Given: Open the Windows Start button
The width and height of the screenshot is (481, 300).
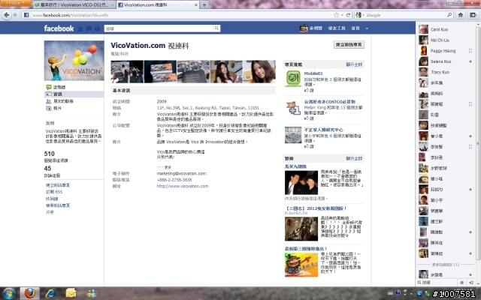Looking at the screenshot, I should click(x=8, y=293).
